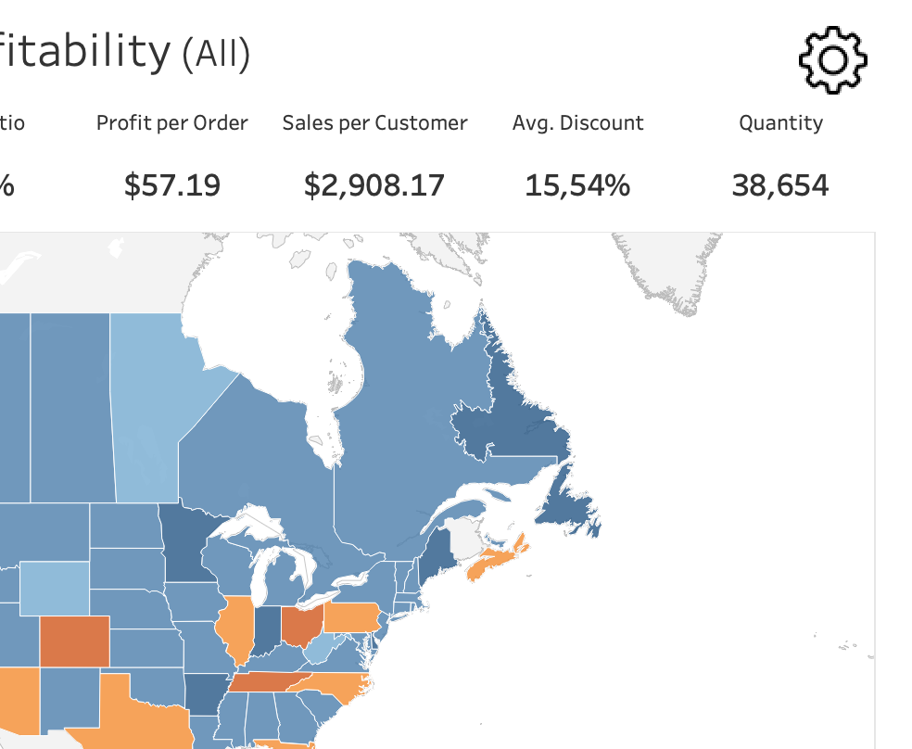Click the Profit per Order label
This screenshot has height=749, width=912.
[x=172, y=123]
